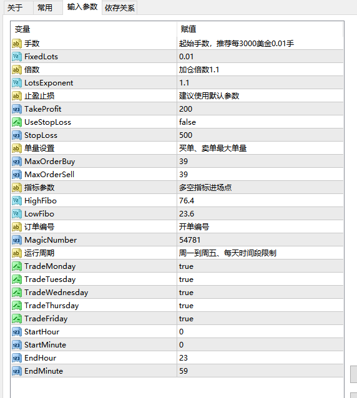Change the TradeFriday true value
357x398 pixels.
point(260,319)
